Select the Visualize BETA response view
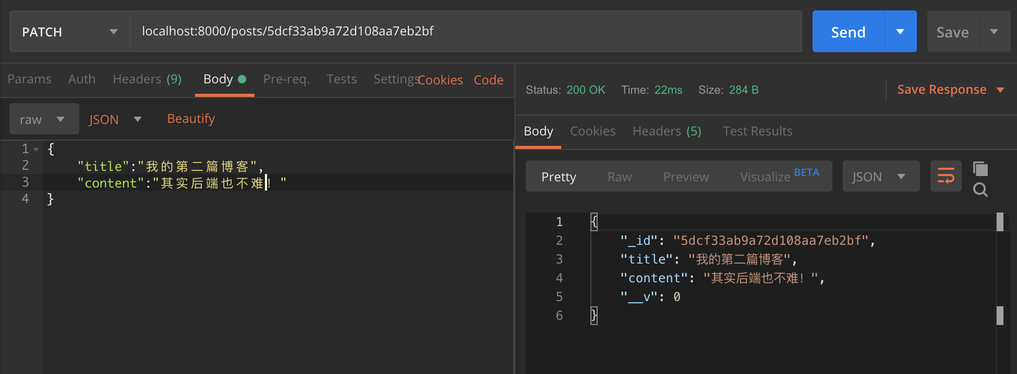1017x374 pixels. point(779,177)
